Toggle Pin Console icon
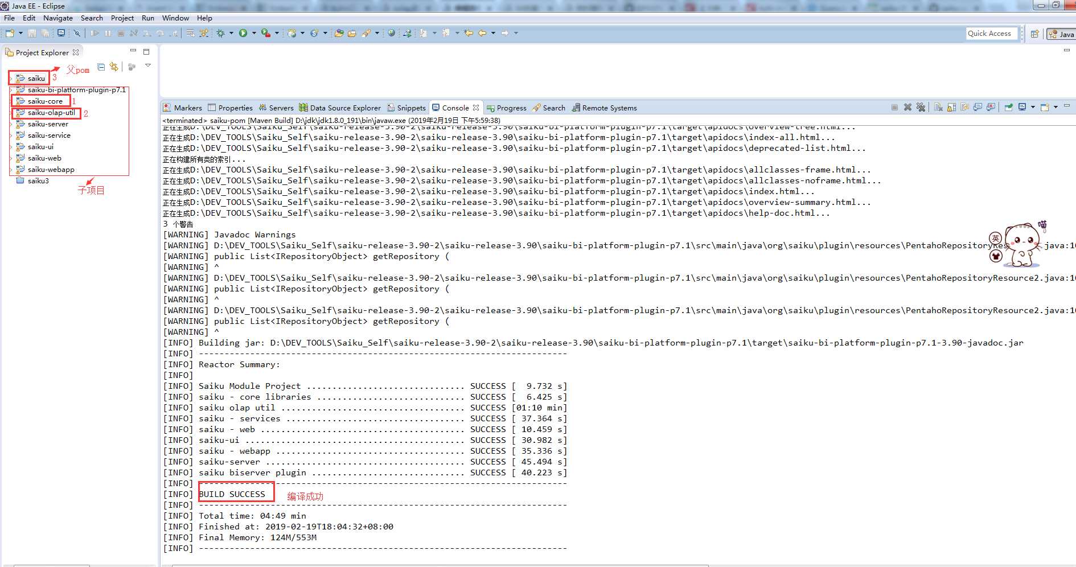This screenshot has height=567, width=1076. pos(1008,107)
